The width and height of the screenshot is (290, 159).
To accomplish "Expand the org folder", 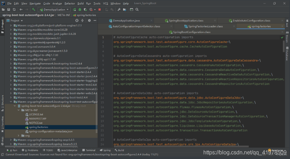I will point(18,136).
